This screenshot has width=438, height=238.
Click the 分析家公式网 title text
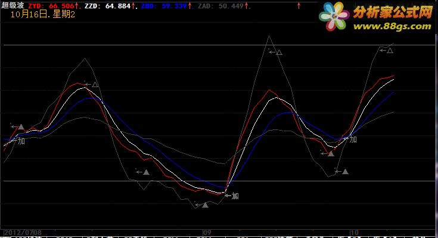[393, 13]
